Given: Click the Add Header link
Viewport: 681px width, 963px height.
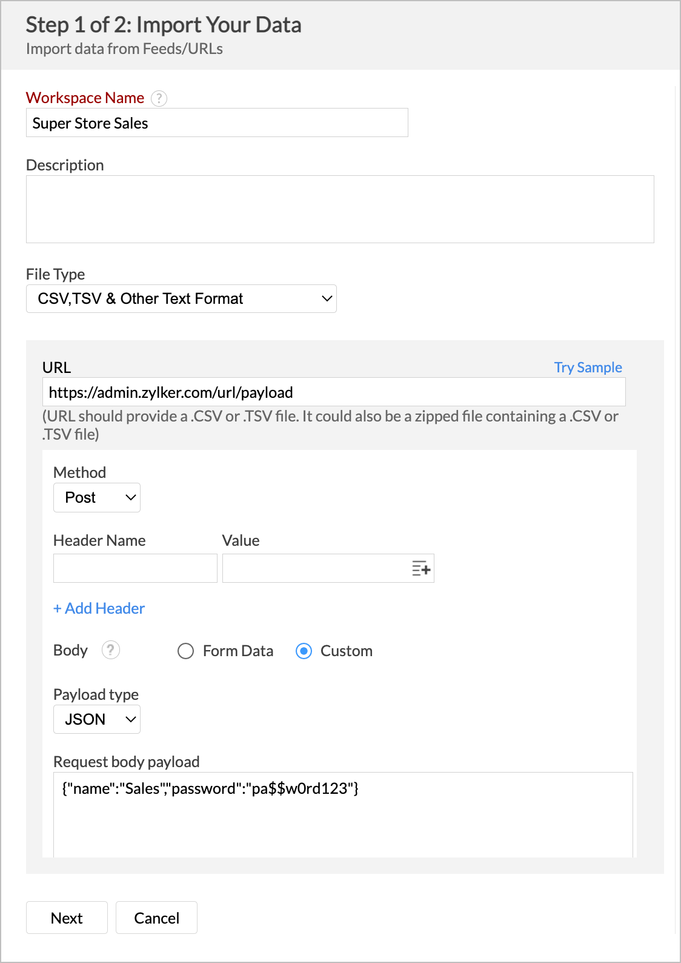Looking at the screenshot, I should [99, 608].
